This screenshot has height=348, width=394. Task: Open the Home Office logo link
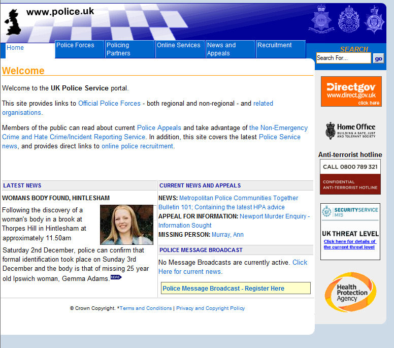point(350,131)
